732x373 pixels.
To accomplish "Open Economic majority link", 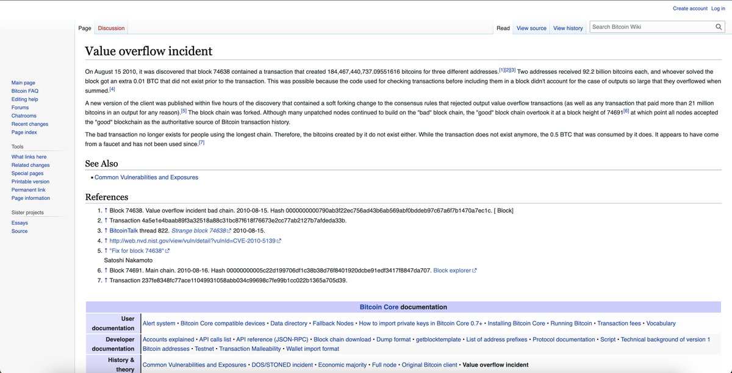I will (x=343, y=365).
